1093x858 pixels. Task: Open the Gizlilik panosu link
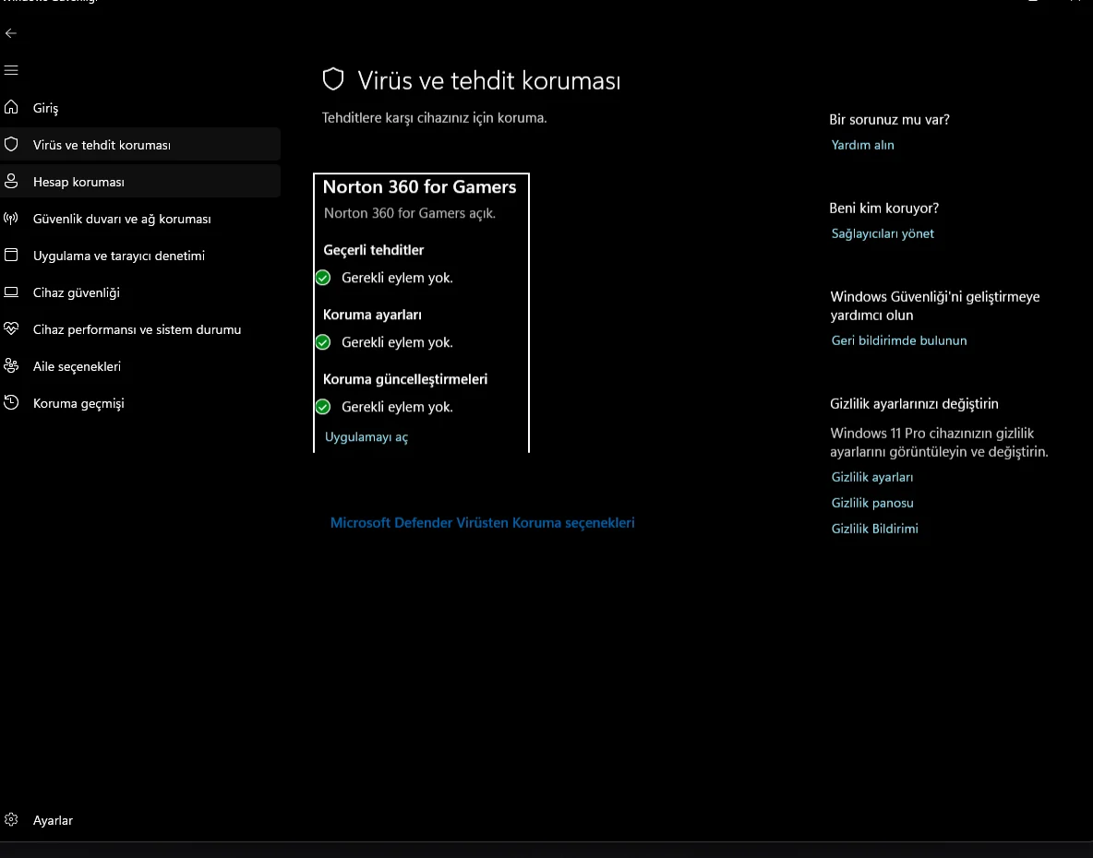(x=872, y=503)
